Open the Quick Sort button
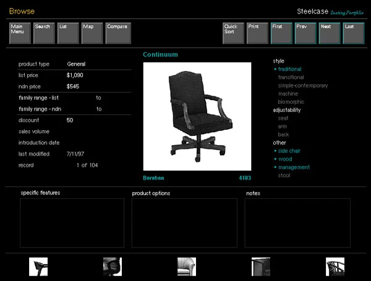The width and height of the screenshot is (371, 281). point(233,33)
